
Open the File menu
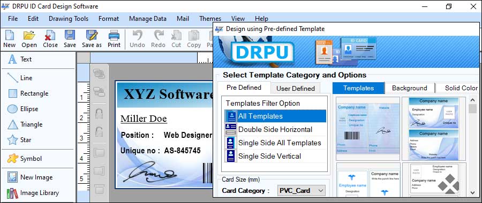pos(13,19)
